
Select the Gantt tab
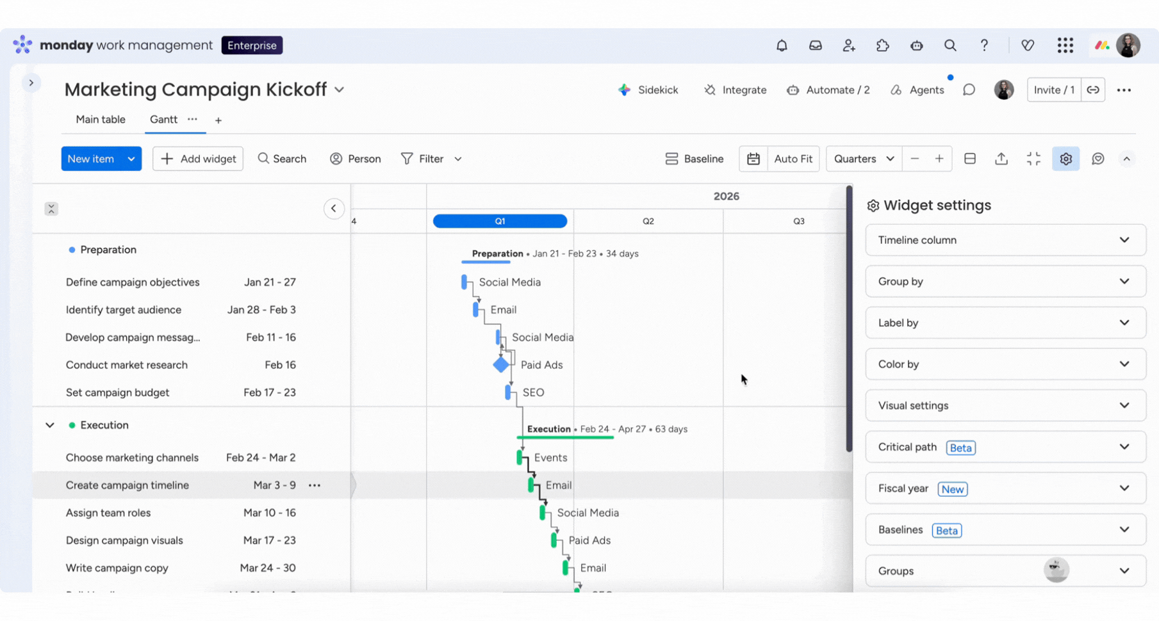coord(163,120)
